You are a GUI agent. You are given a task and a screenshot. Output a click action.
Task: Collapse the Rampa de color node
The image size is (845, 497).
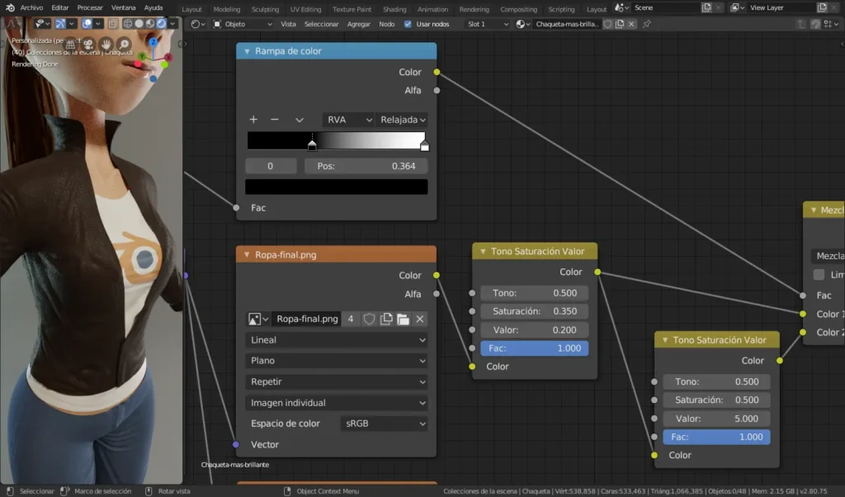point(247,51)
